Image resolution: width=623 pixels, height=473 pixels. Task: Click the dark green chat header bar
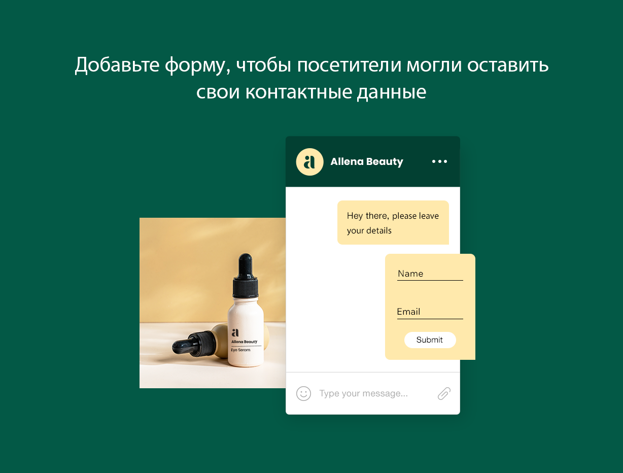tap(373, 161)
